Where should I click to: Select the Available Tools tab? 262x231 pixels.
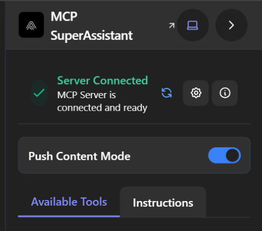69,202
